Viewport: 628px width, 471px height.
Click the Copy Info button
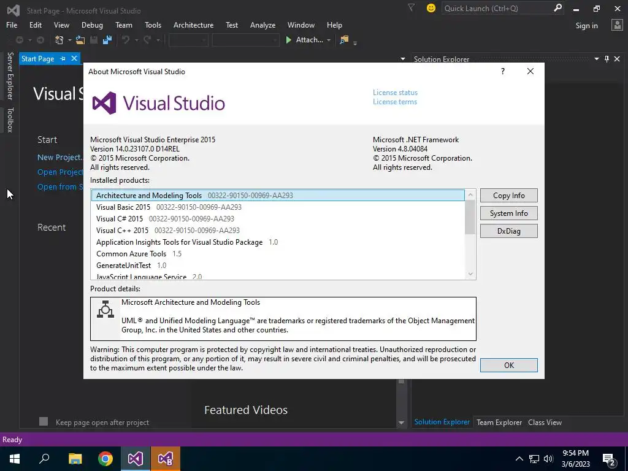508,196
